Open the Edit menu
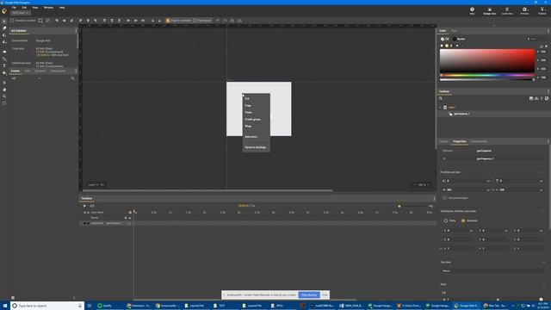This screenshot has width=551, height=310. pos(24,8)
